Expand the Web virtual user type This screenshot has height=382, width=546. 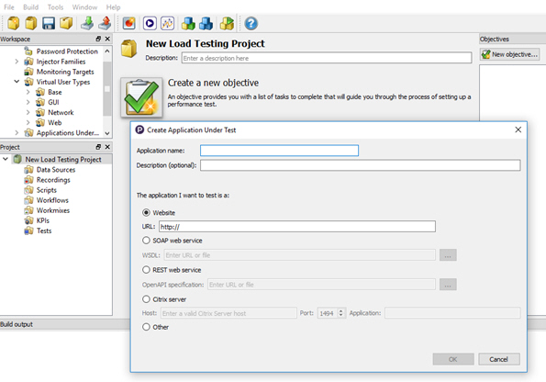coord(28,122)
